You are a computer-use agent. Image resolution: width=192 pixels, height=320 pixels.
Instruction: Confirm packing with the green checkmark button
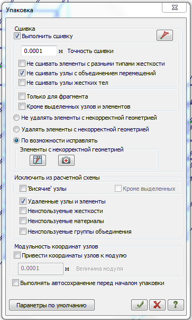point(139,305)
